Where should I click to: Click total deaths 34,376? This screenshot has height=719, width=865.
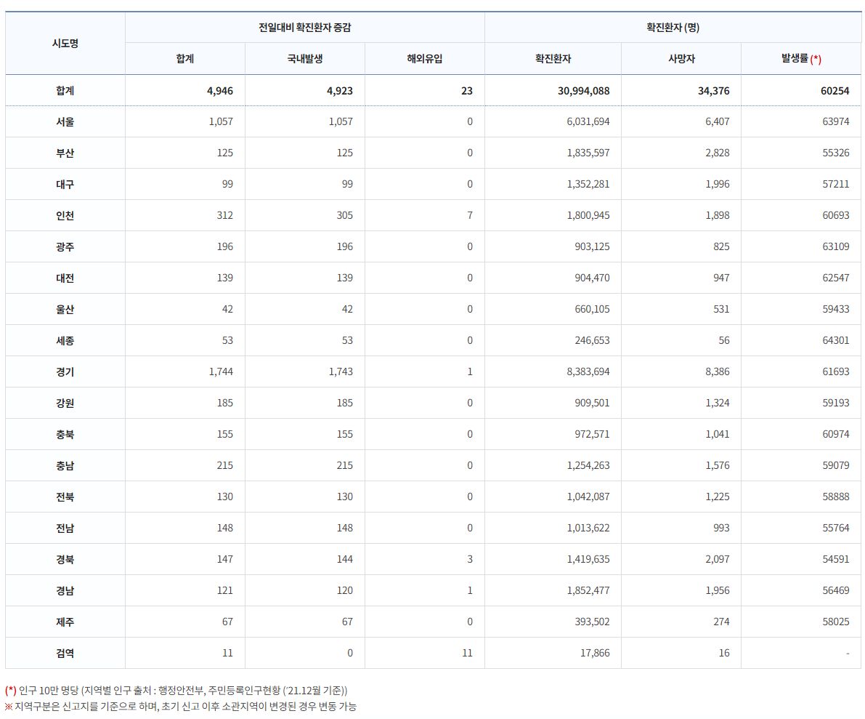pyautogui.click(x=713, y=91)
